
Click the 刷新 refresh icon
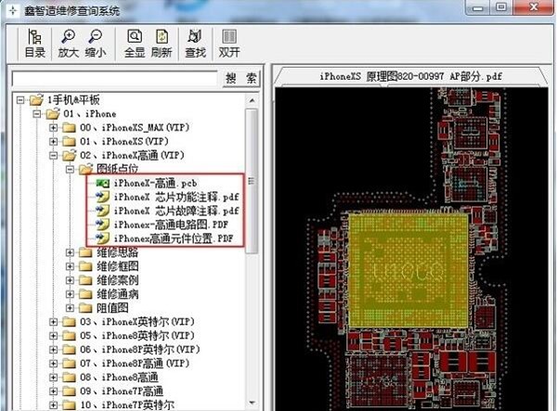(162, 44)
